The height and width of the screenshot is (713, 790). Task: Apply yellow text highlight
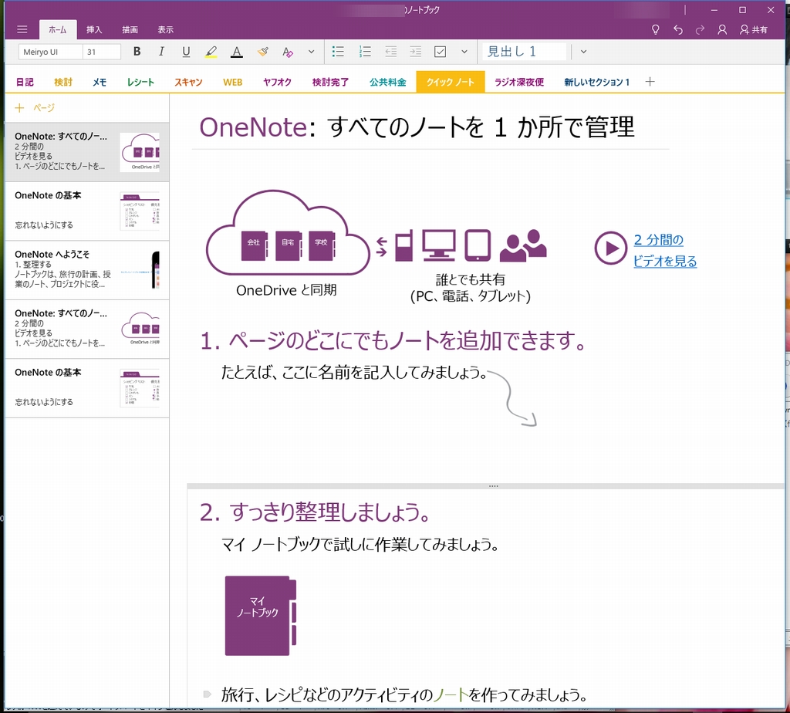pos(211,52)
